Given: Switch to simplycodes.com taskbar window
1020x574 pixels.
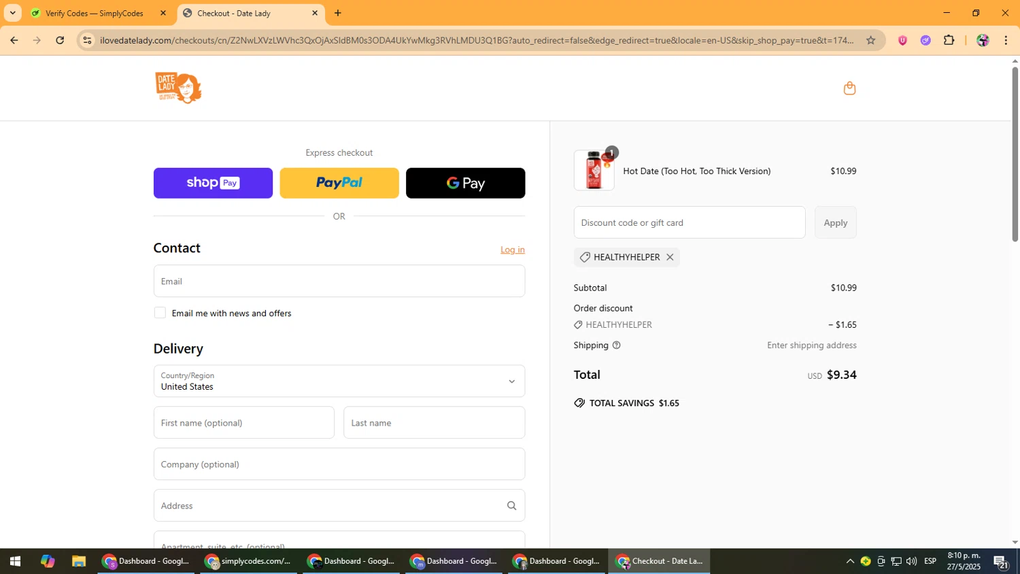Looking at the screenshot, I should (249, 561).
